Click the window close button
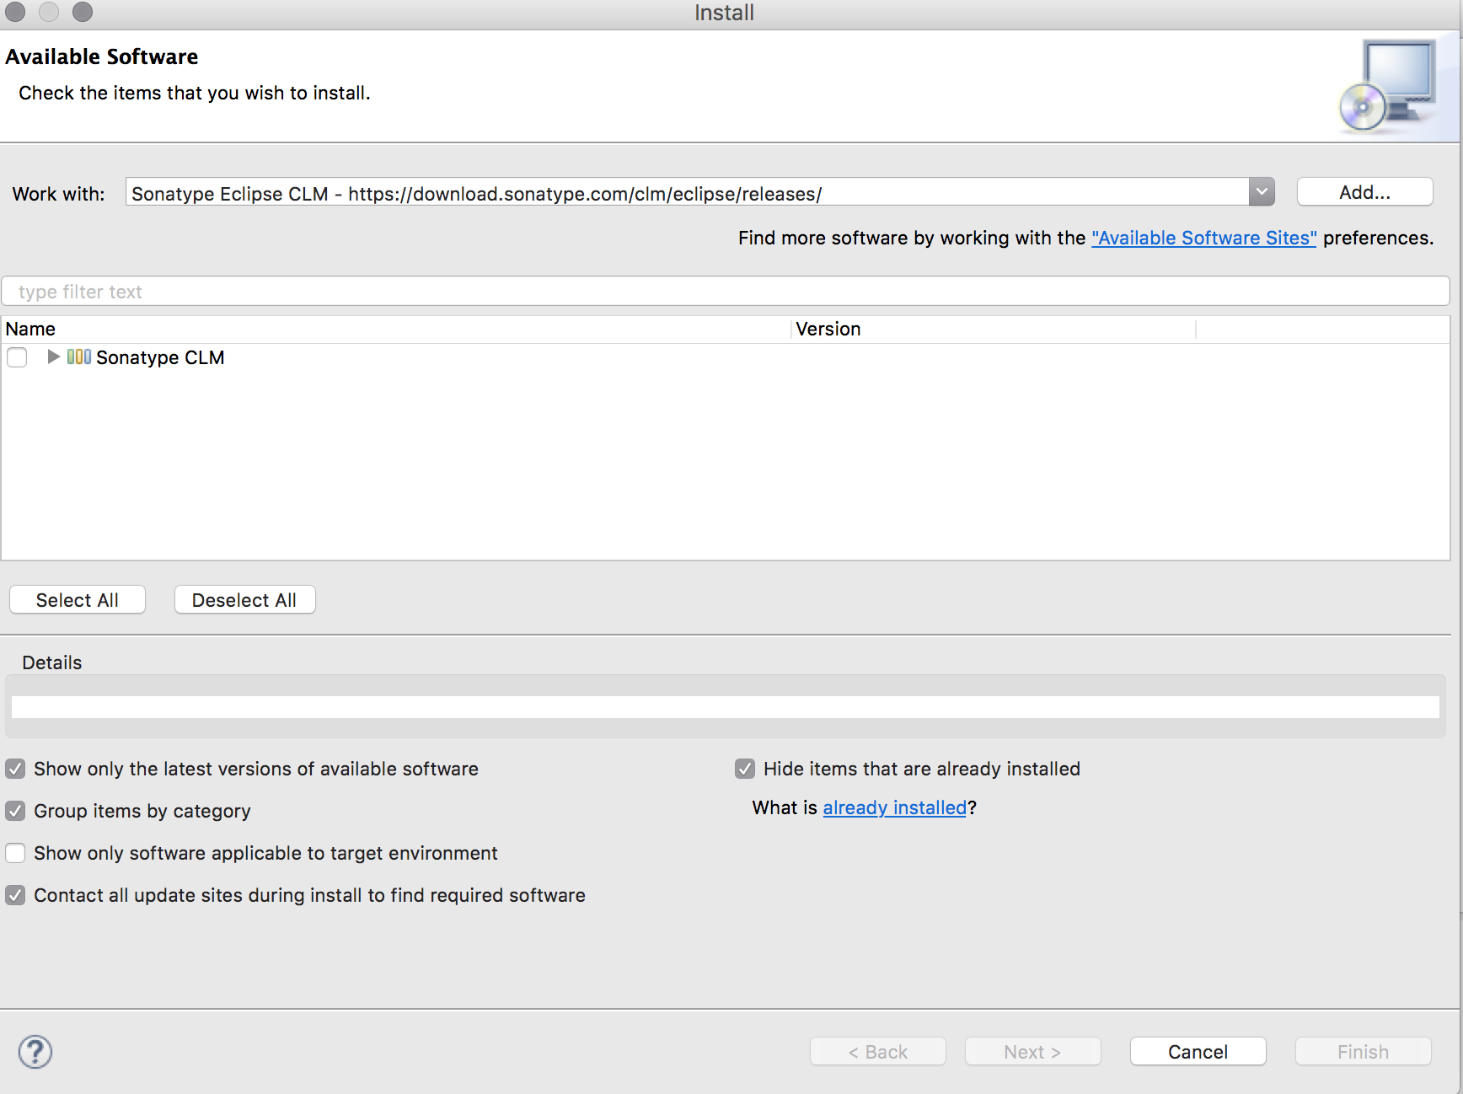Screen dimensions: 1463x1094 pyautogui.click(x=15, y=12)
